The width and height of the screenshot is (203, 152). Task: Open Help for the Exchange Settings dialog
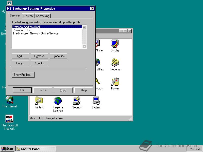pos(84,90)
